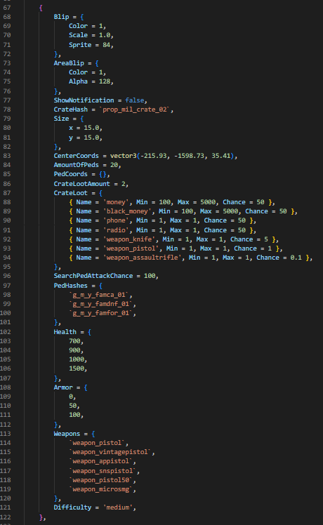Click the 'money' string on line 88

(116, 202)
